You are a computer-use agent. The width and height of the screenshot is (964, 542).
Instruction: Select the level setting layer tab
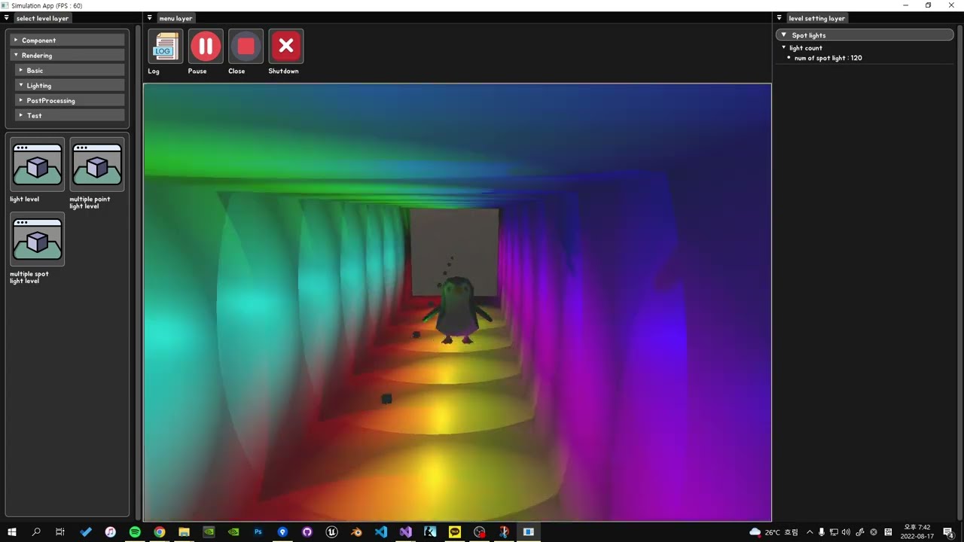(816, 18)
